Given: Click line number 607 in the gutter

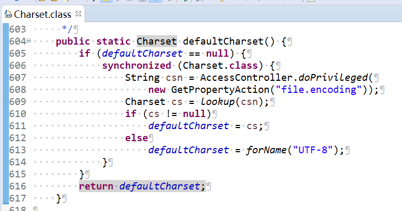Looking at the screenshot, I should coord(17,78).
